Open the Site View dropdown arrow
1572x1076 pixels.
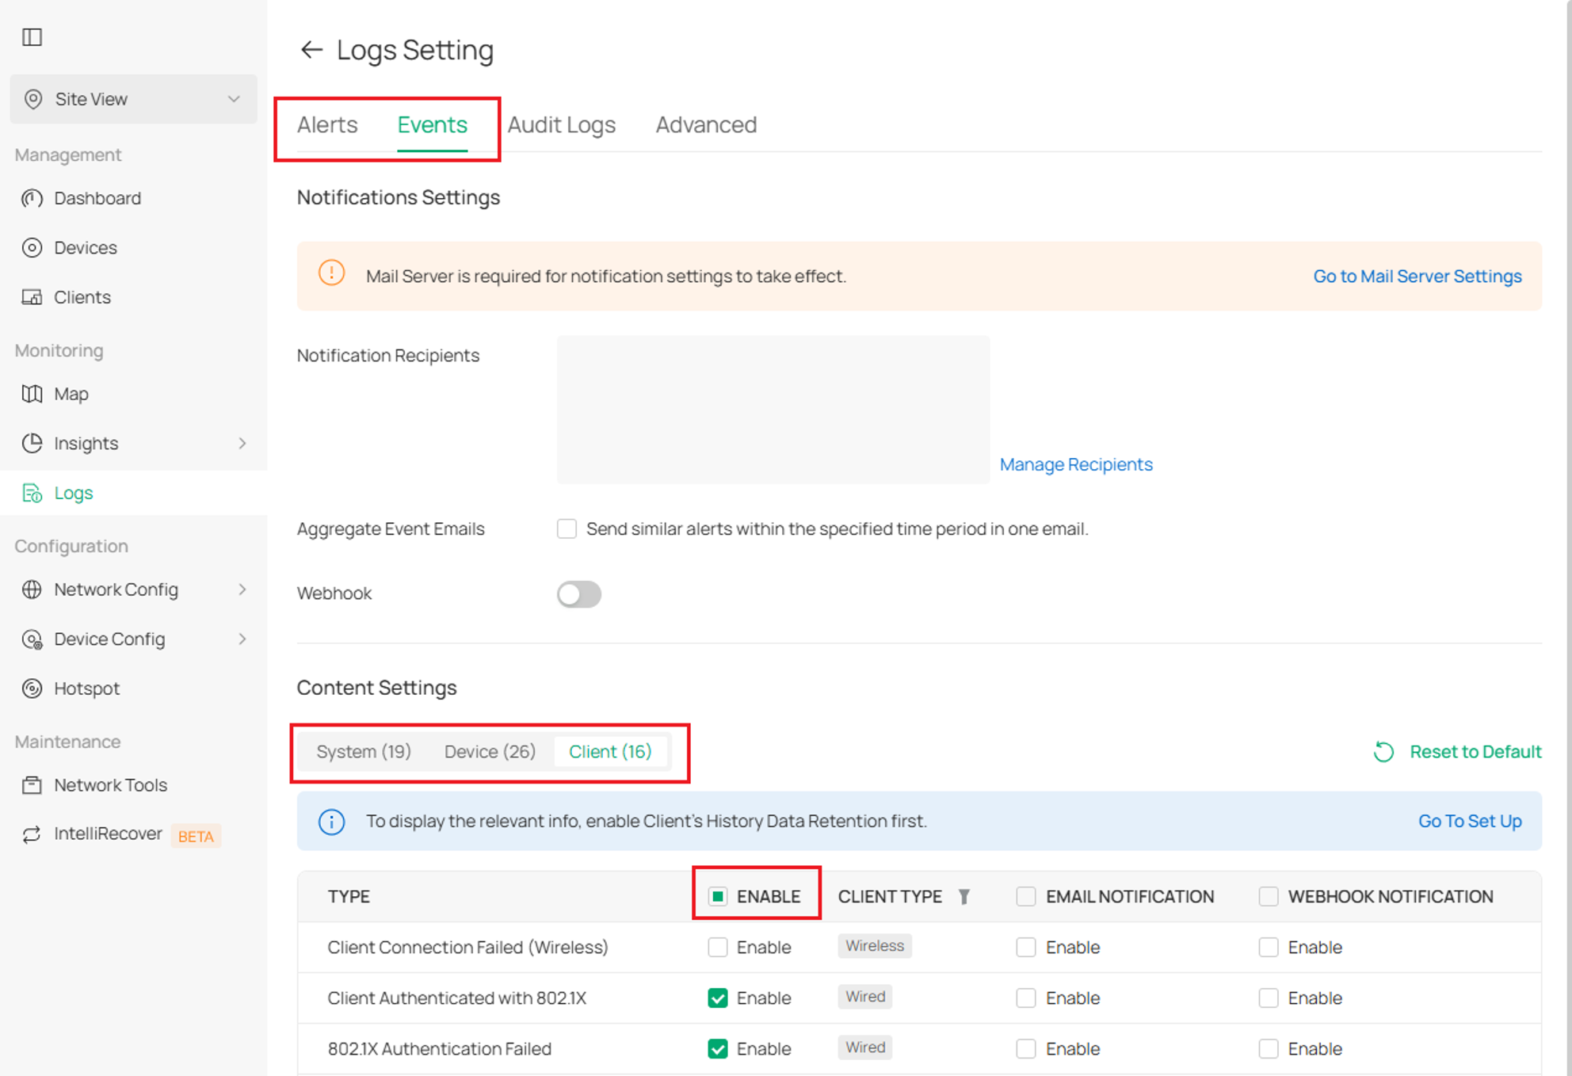point(234,99)
